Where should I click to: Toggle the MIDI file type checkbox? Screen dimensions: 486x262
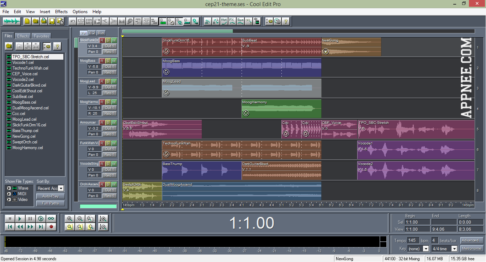click(9, 194)
